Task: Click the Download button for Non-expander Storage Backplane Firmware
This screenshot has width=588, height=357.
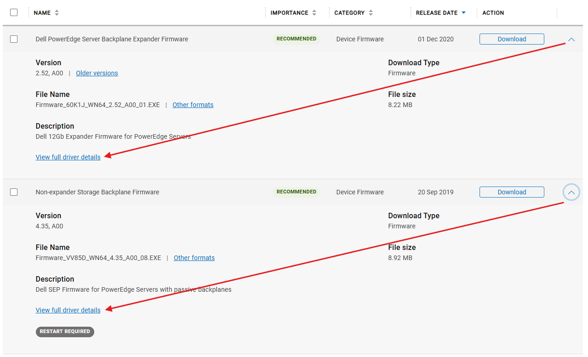Action: [511, 192]
